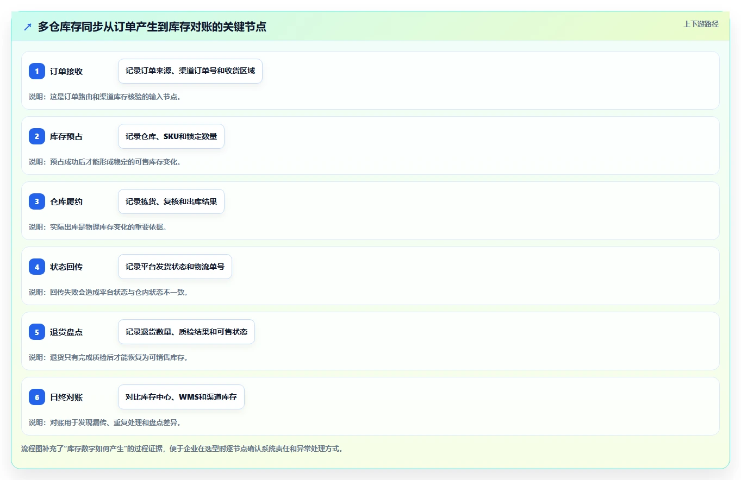
Task: Click the number 3 step badge
Action: click(37, 201)
